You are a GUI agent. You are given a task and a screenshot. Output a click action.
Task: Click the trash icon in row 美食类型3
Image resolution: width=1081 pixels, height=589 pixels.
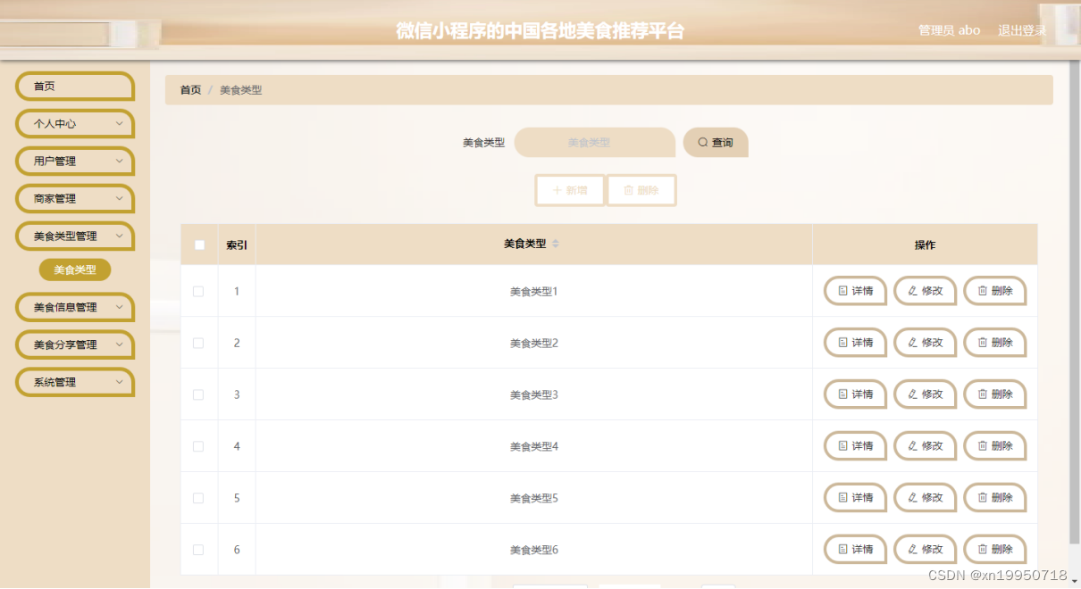(983, 394)
